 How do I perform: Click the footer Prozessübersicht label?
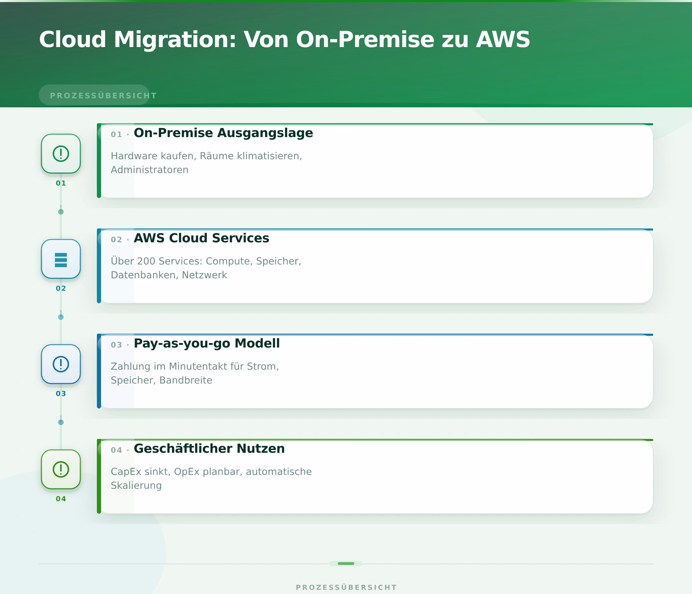tap(346, 587)
